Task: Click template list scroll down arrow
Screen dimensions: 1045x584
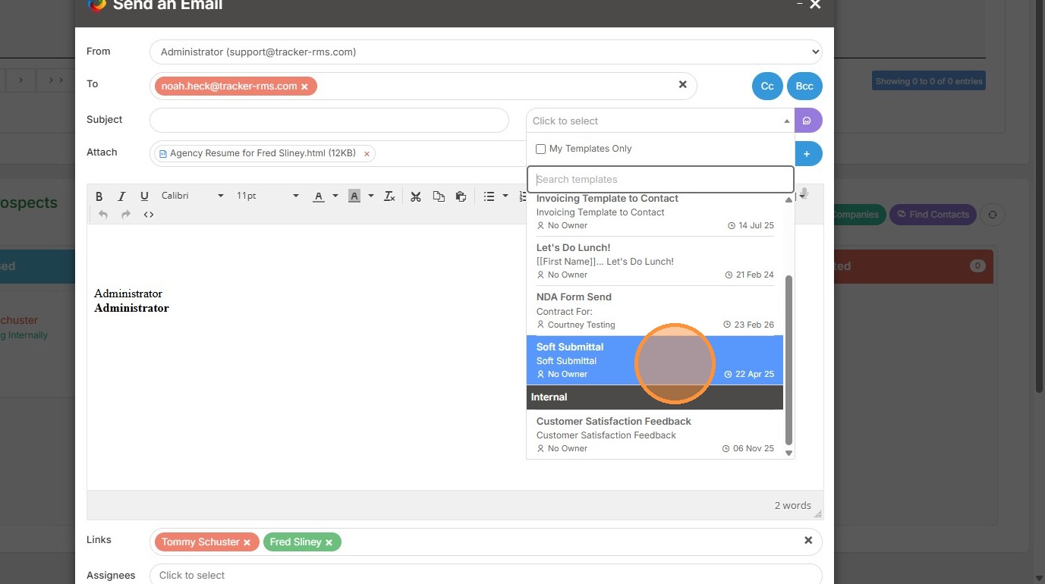Action: [x=788, y=453]
